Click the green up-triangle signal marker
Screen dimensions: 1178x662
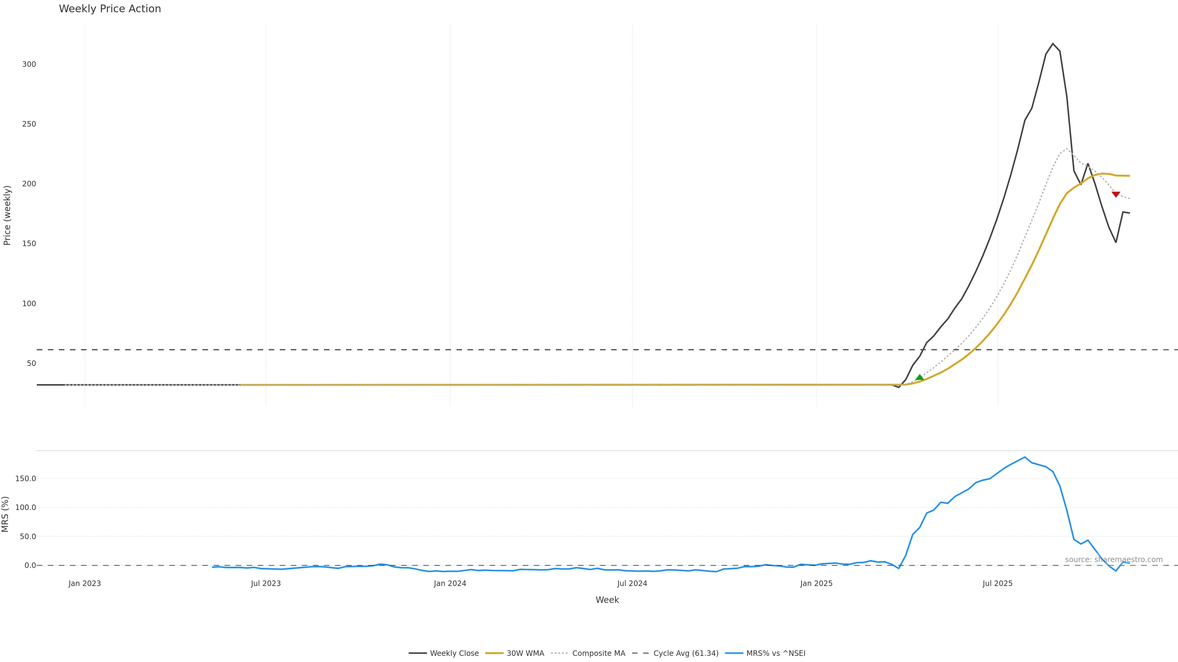click(920, 377)
